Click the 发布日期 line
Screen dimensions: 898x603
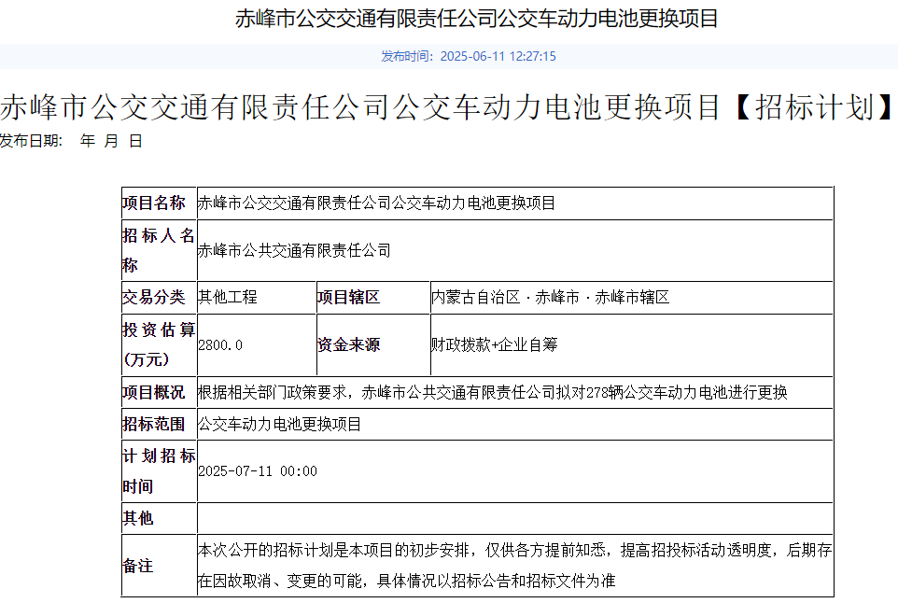tap(71, 141)
